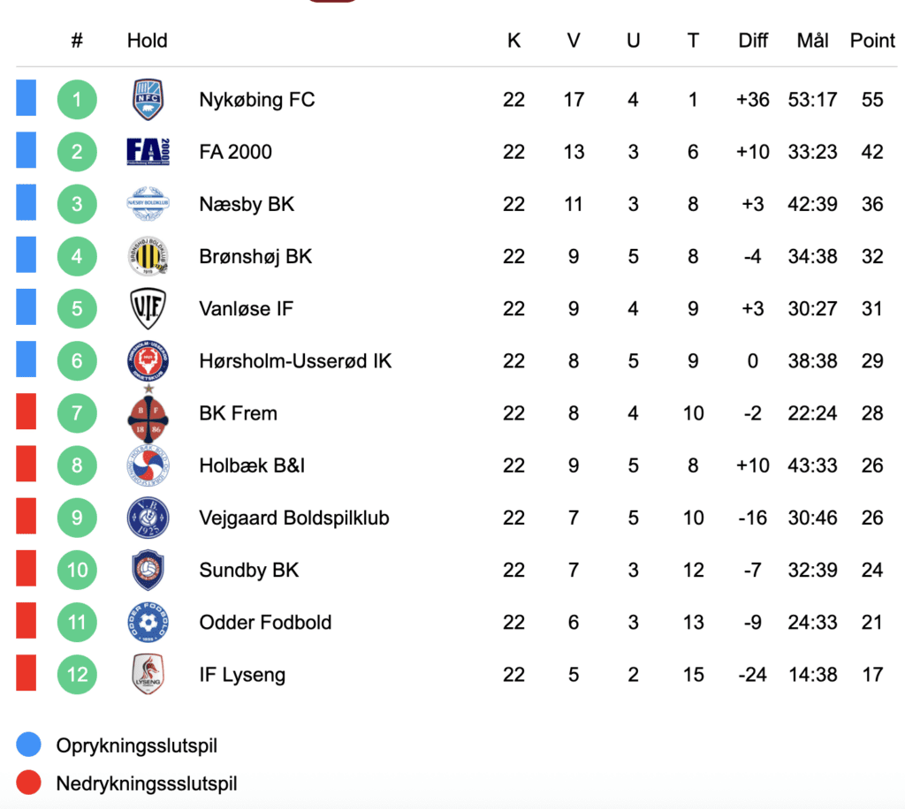This screenshot has height=809, width=905.
Task: Click the Næsby BK club crest
Action: click(148, 204)
